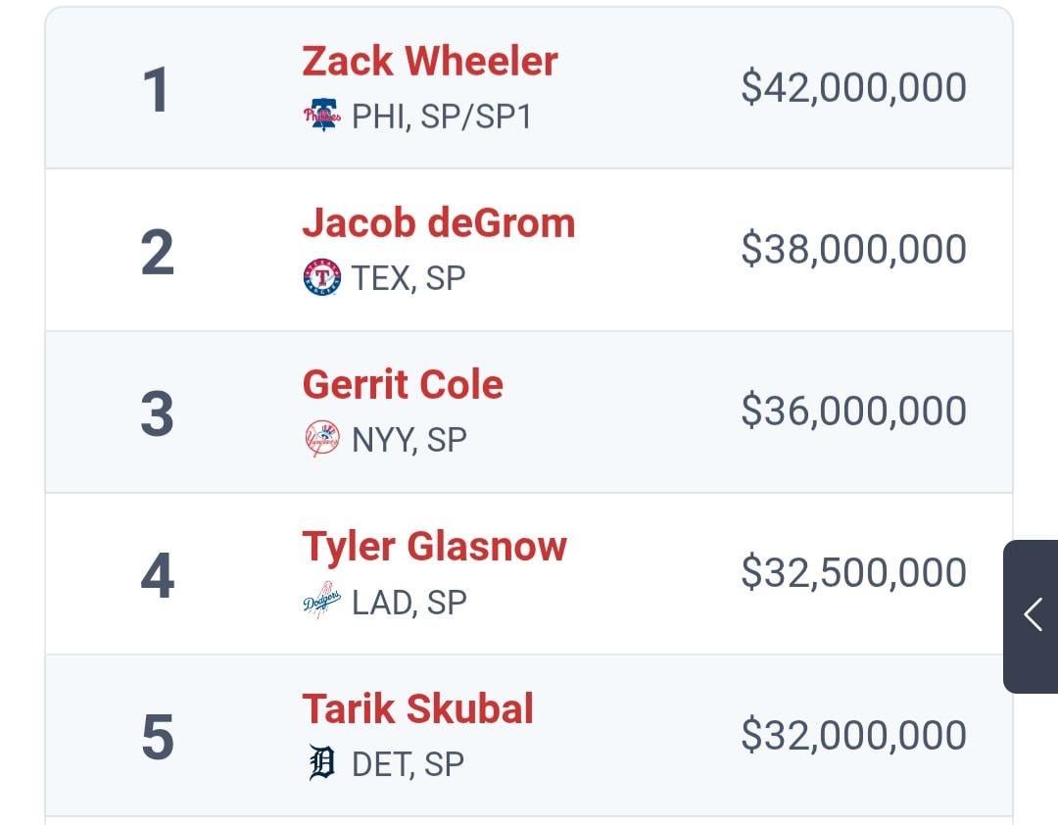1058x825 pixels.
Task: Open Zack Wheeler's player page
Action: click(x=429, y=61)
